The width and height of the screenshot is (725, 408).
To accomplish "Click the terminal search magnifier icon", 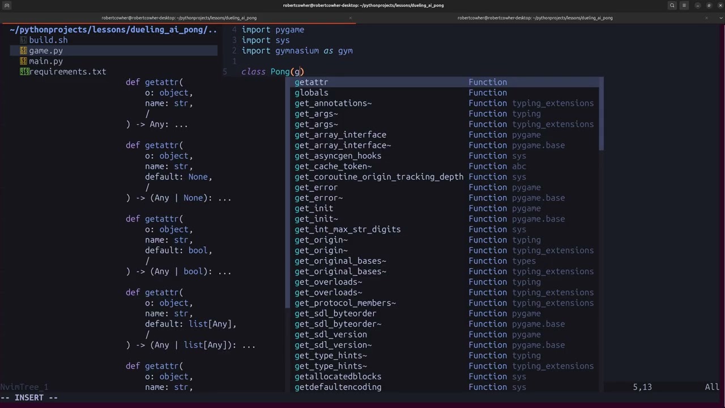I will click(672, 5).
